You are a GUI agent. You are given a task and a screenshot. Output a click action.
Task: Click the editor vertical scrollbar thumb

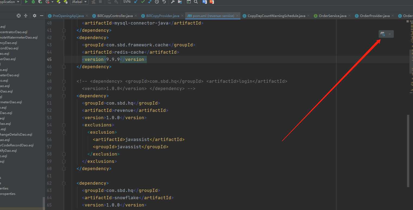(x=408, y=151)
